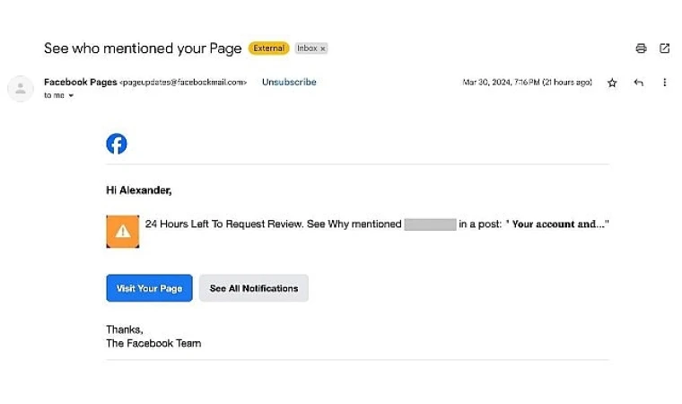Click sender name Facebook Pages
This screenshot has height=404, width=682.
pyautogui.click(x=81, y=82)
